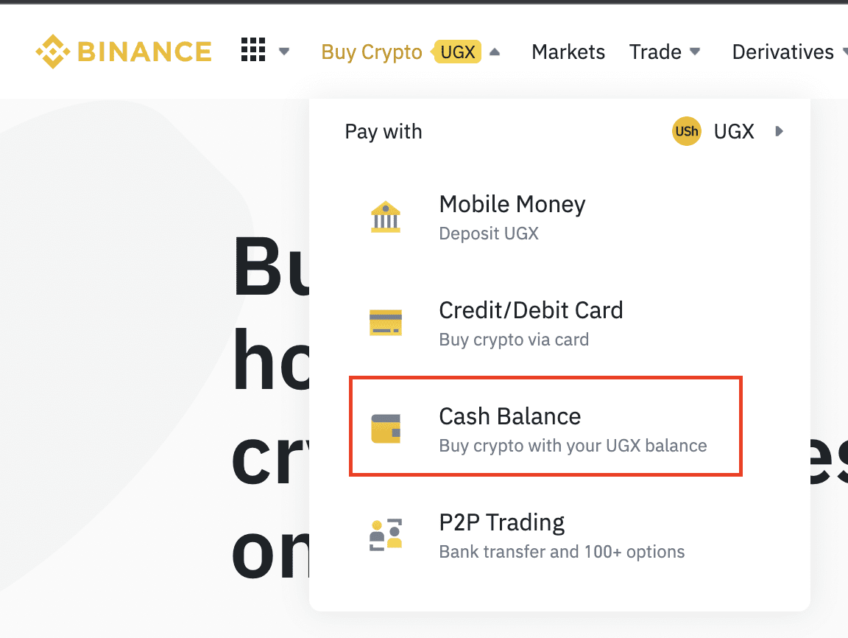
Task: Click the Pay with panel header
Action: 383,131
